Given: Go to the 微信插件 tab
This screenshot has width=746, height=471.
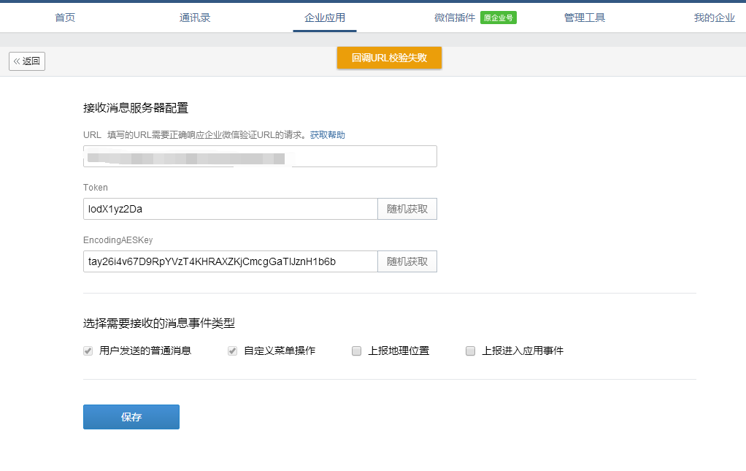Looking at the screenshot, I should [454, 18].
